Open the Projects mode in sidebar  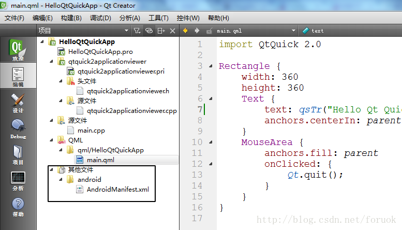(x=18, y=155)
